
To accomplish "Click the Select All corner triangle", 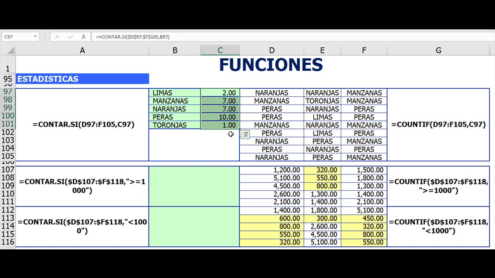I will pos(11,50).
